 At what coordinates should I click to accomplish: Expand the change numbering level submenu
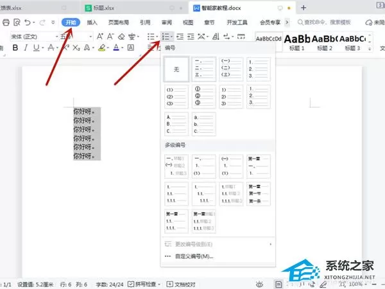(x=218, y=244)
